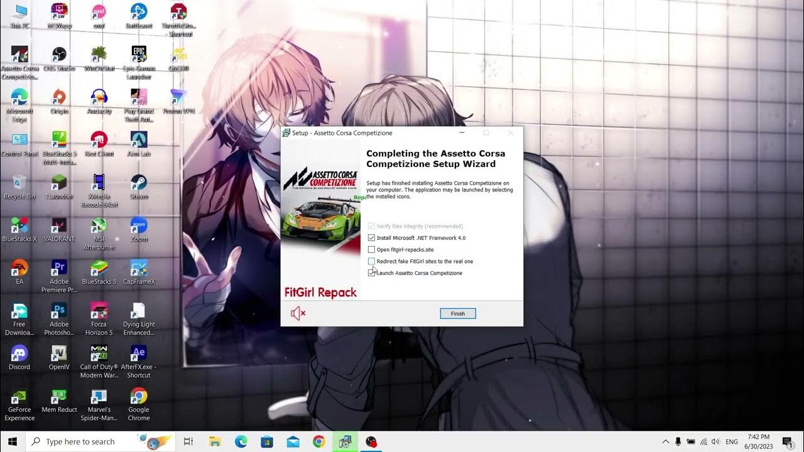Click the taskbar search box
The height and width of the screenshot is (452, 804).
[x=100, y=442]
